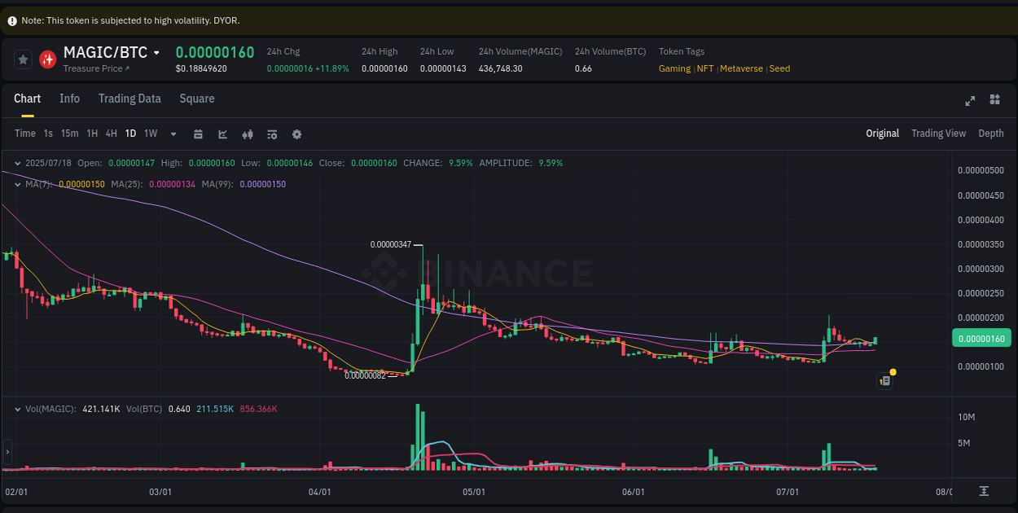This screenshot has height=513, width=1018.
Task: Open the chart display options list icon
Action: (x=272, y=134)
